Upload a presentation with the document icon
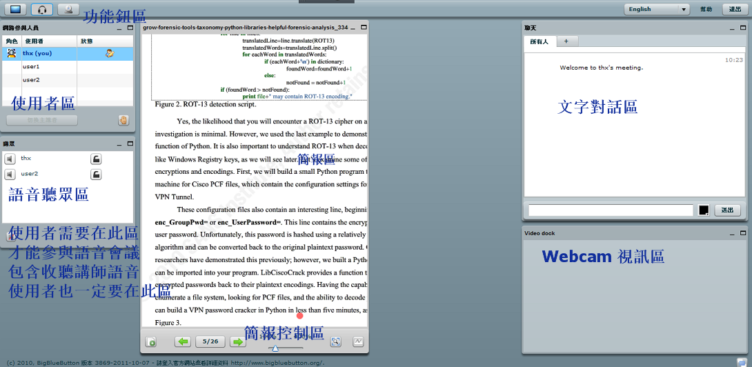The width and height of the screenshot is (752, 367). pos(151,341)
